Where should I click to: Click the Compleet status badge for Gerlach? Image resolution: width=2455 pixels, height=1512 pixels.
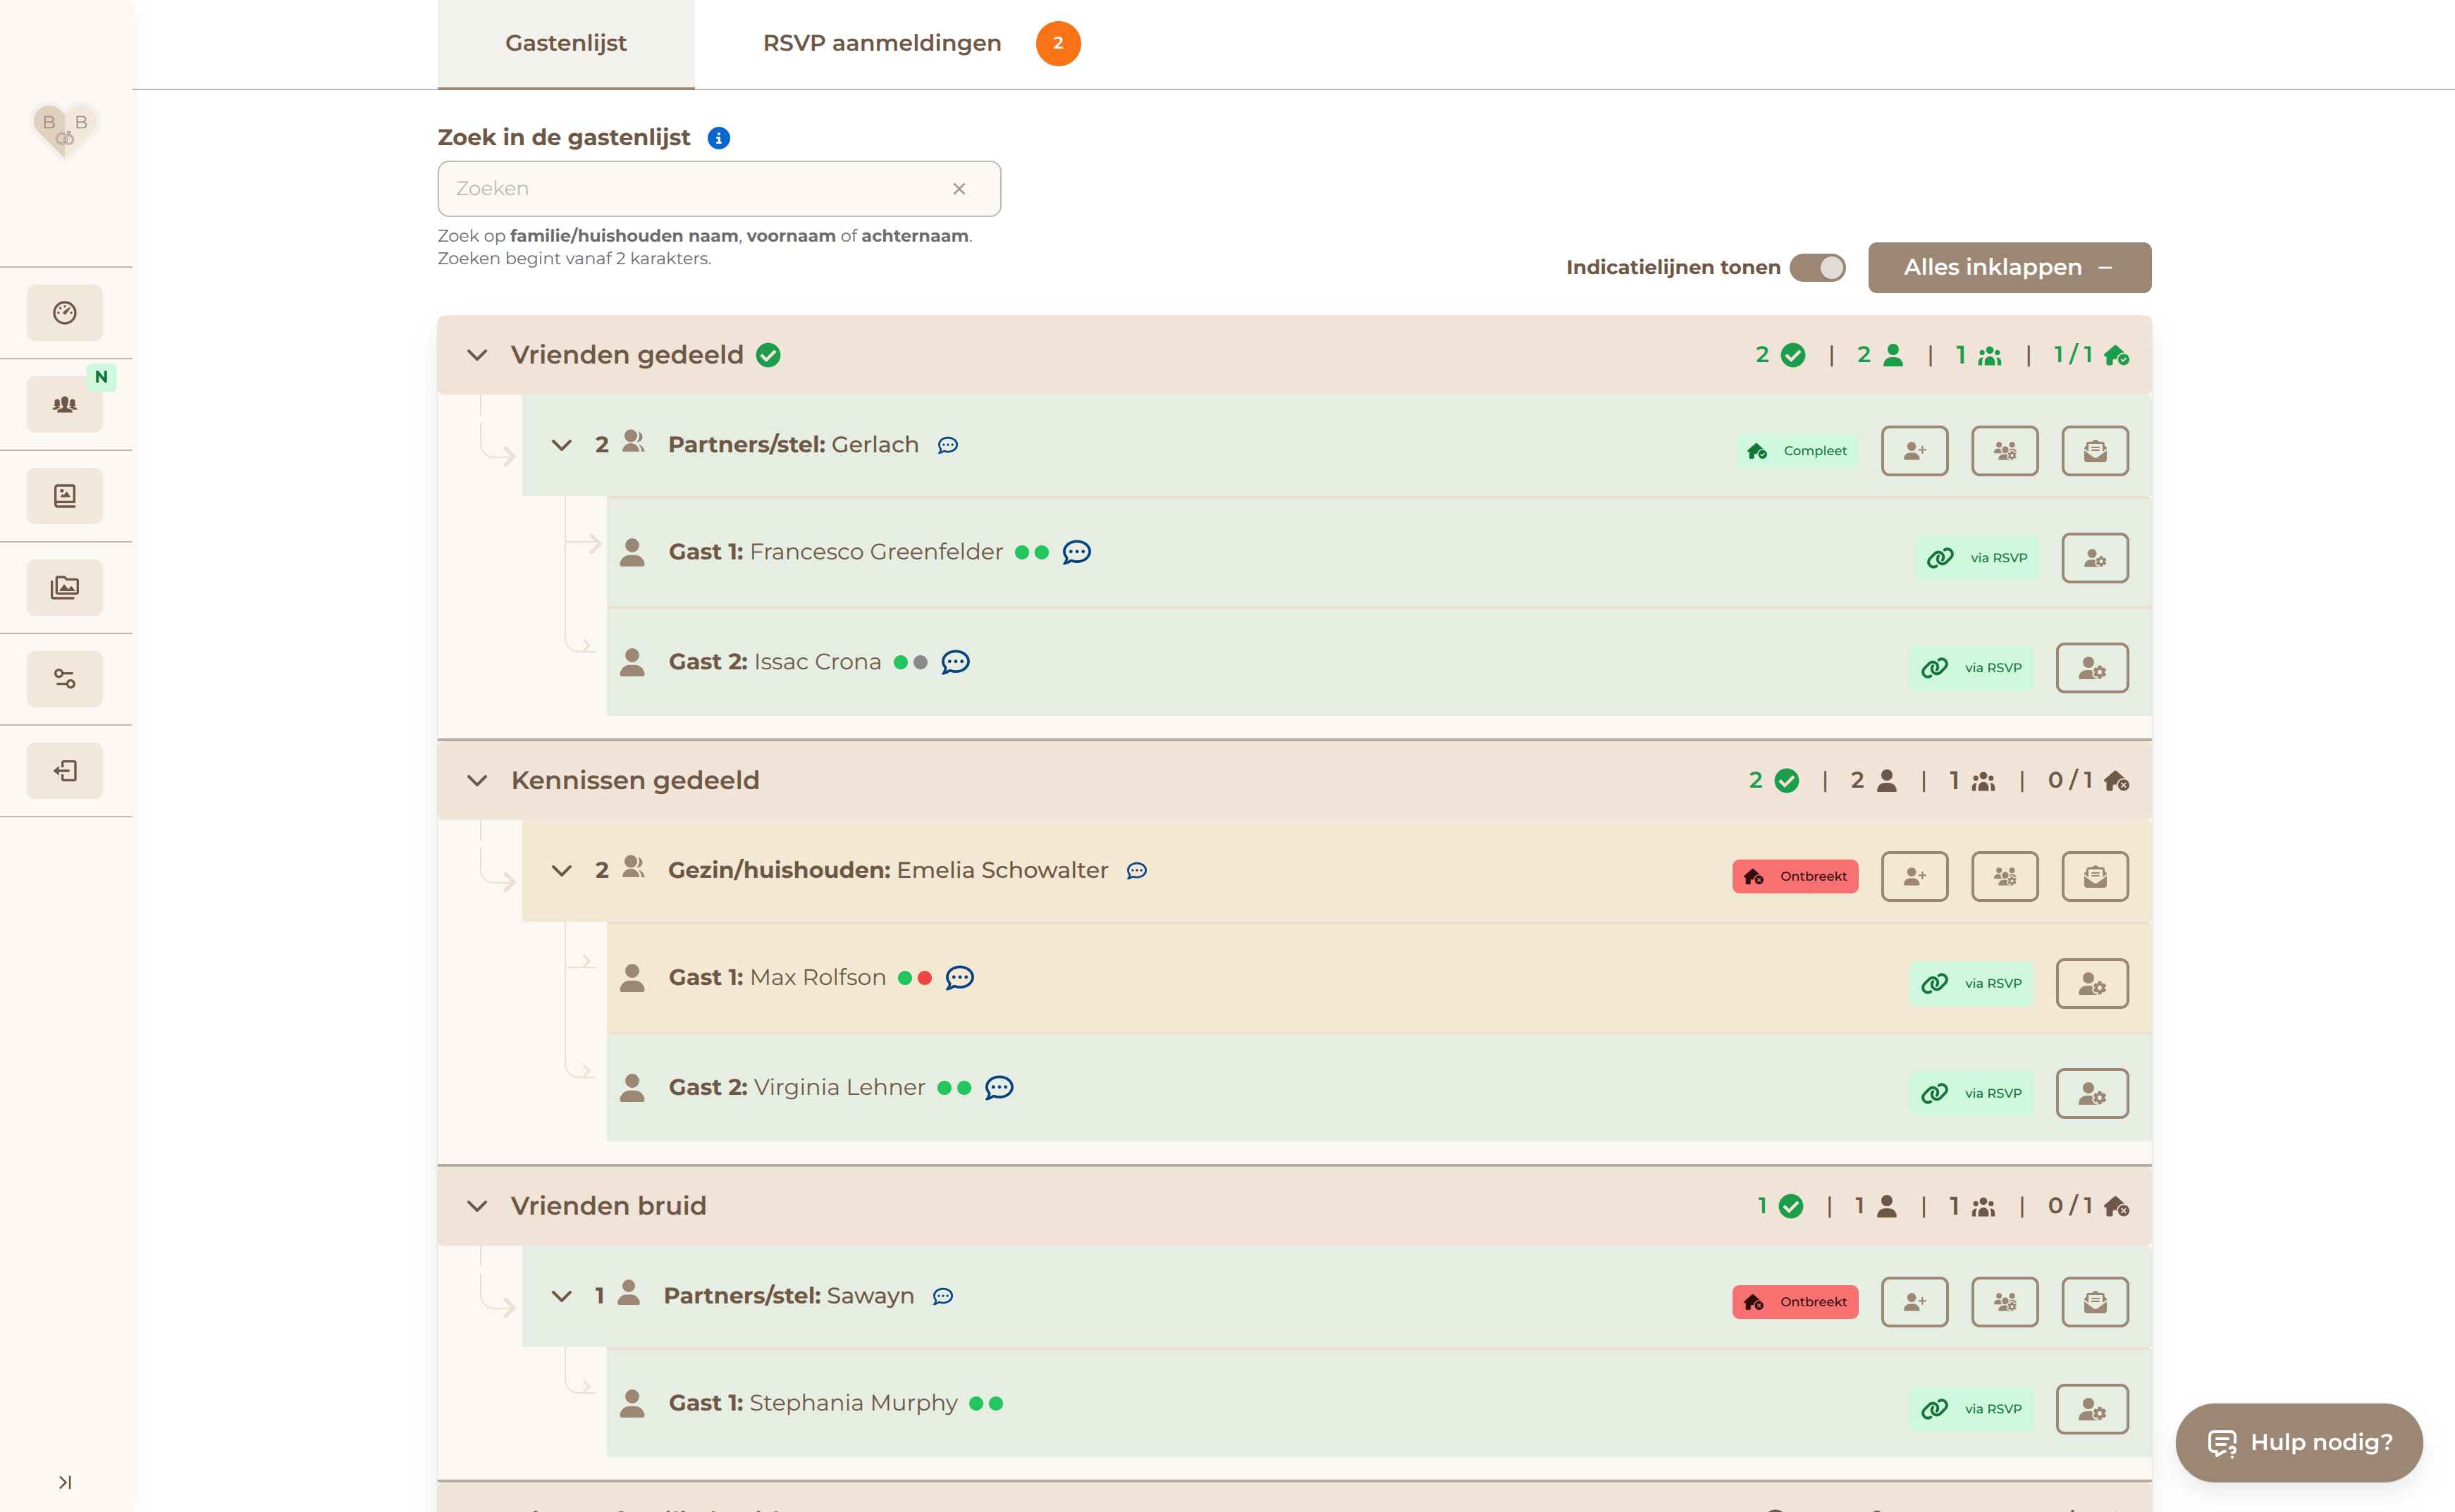coord(1798,451)
